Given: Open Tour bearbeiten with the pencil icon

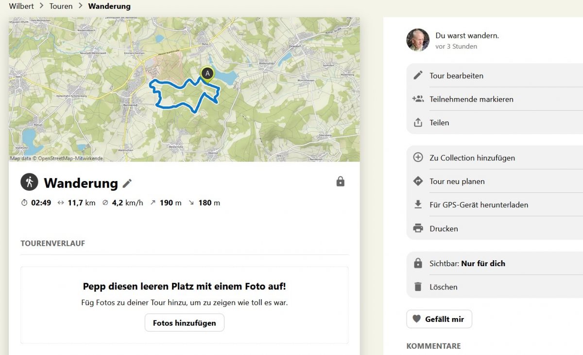Looking at the screenshot, I should click(418, 75).
